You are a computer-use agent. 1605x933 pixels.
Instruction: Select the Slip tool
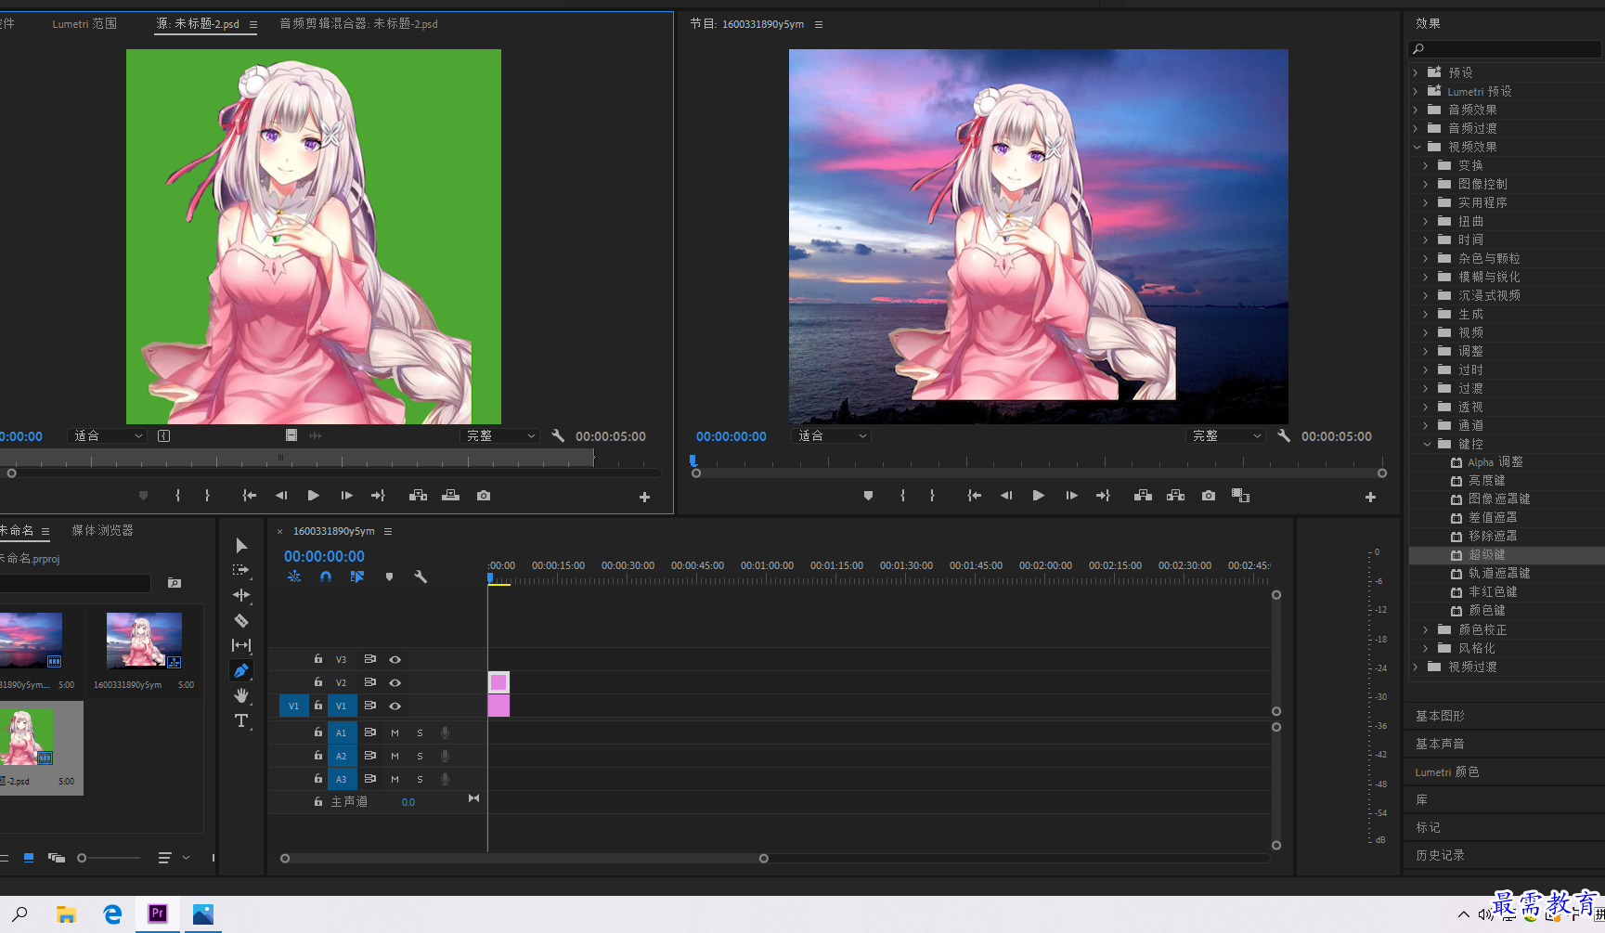coord(241,645)
